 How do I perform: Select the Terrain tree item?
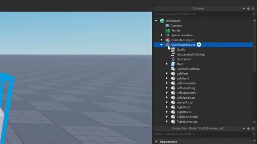[x=176, y=30]
